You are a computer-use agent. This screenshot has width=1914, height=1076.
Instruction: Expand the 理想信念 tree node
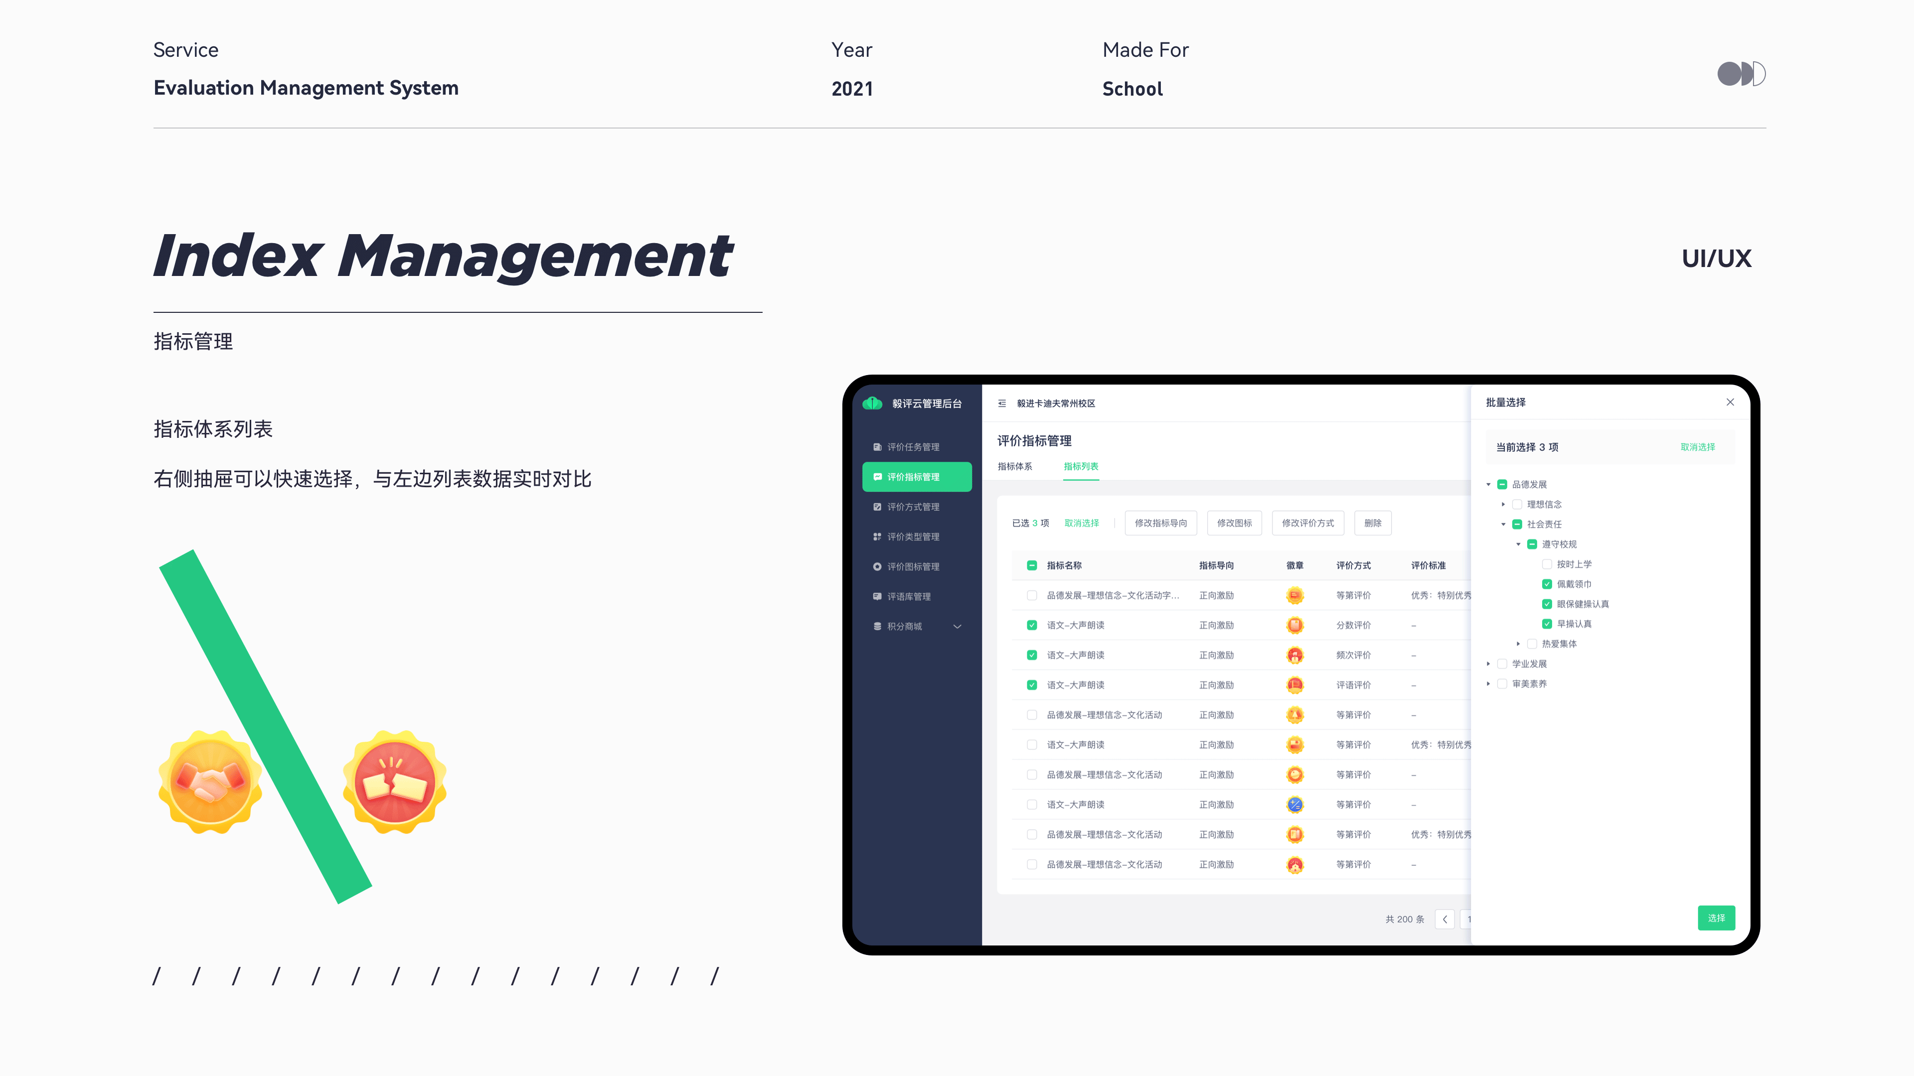(x=1503, y=504)
